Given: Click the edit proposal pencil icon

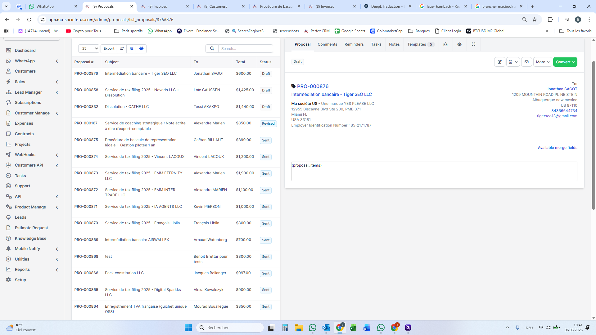Looking at the screenshot, I should click(x=499, y=62).
